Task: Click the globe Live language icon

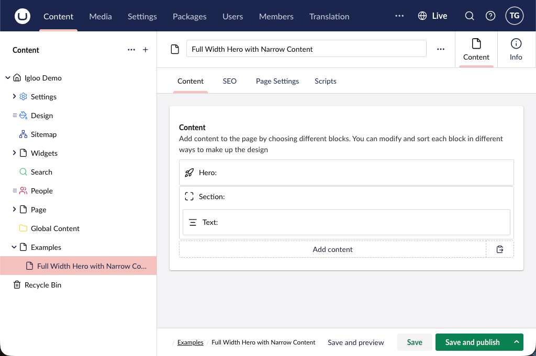Action: (x=422, y=16)
